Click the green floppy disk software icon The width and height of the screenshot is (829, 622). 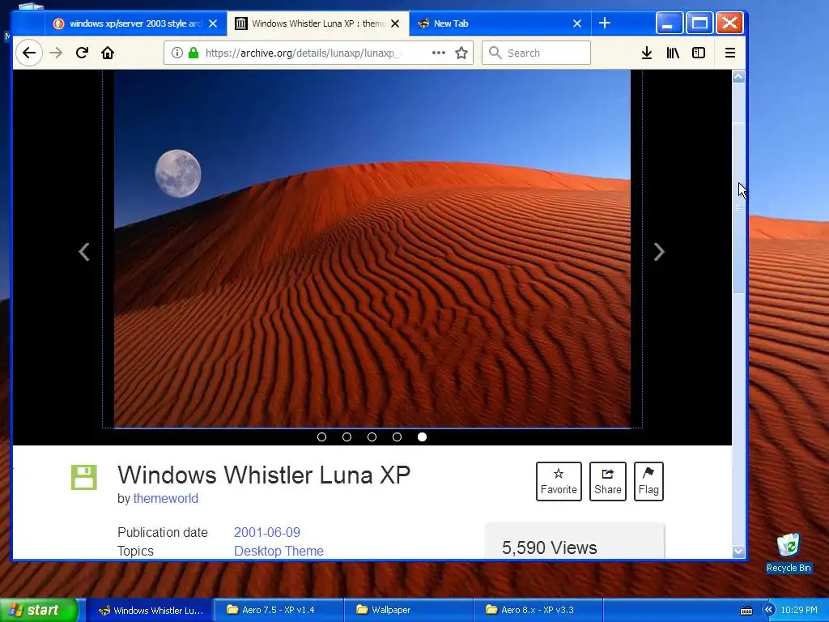[84, 478]
